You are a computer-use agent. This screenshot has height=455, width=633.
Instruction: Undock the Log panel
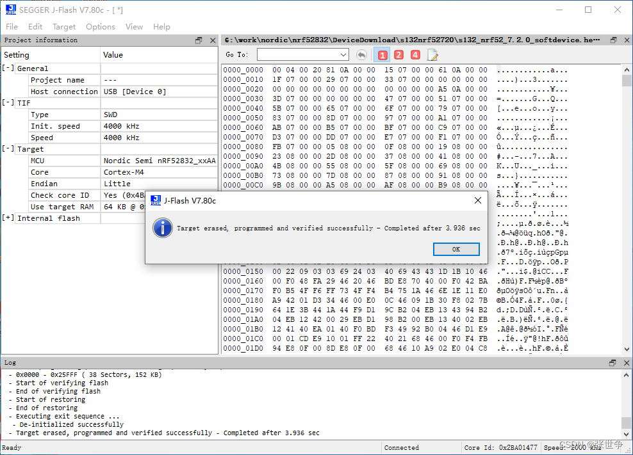click(612, 363)
